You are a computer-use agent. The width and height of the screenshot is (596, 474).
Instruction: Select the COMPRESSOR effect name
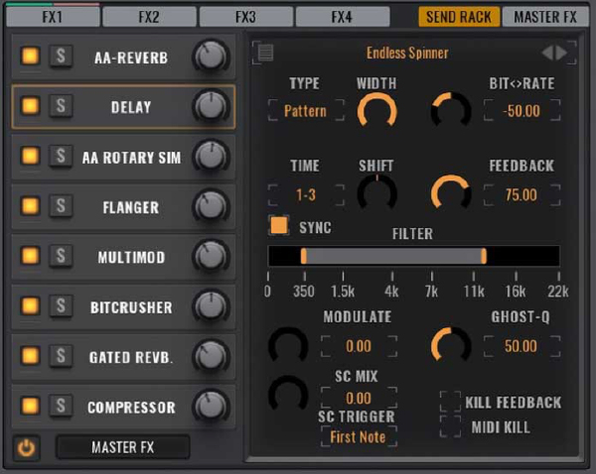pos(131,408)
